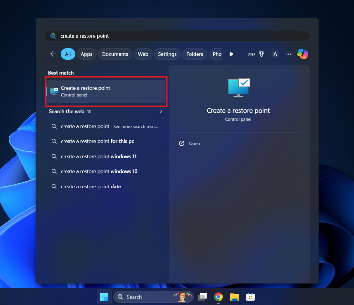This screenshot has width=354, height=305.
Task: Expand Search the web results
Action: tap(161, 111)
